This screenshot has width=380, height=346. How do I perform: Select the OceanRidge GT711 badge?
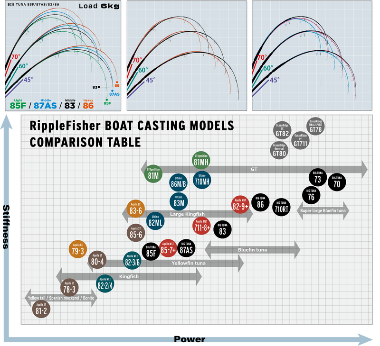click(x=300, y=140)
